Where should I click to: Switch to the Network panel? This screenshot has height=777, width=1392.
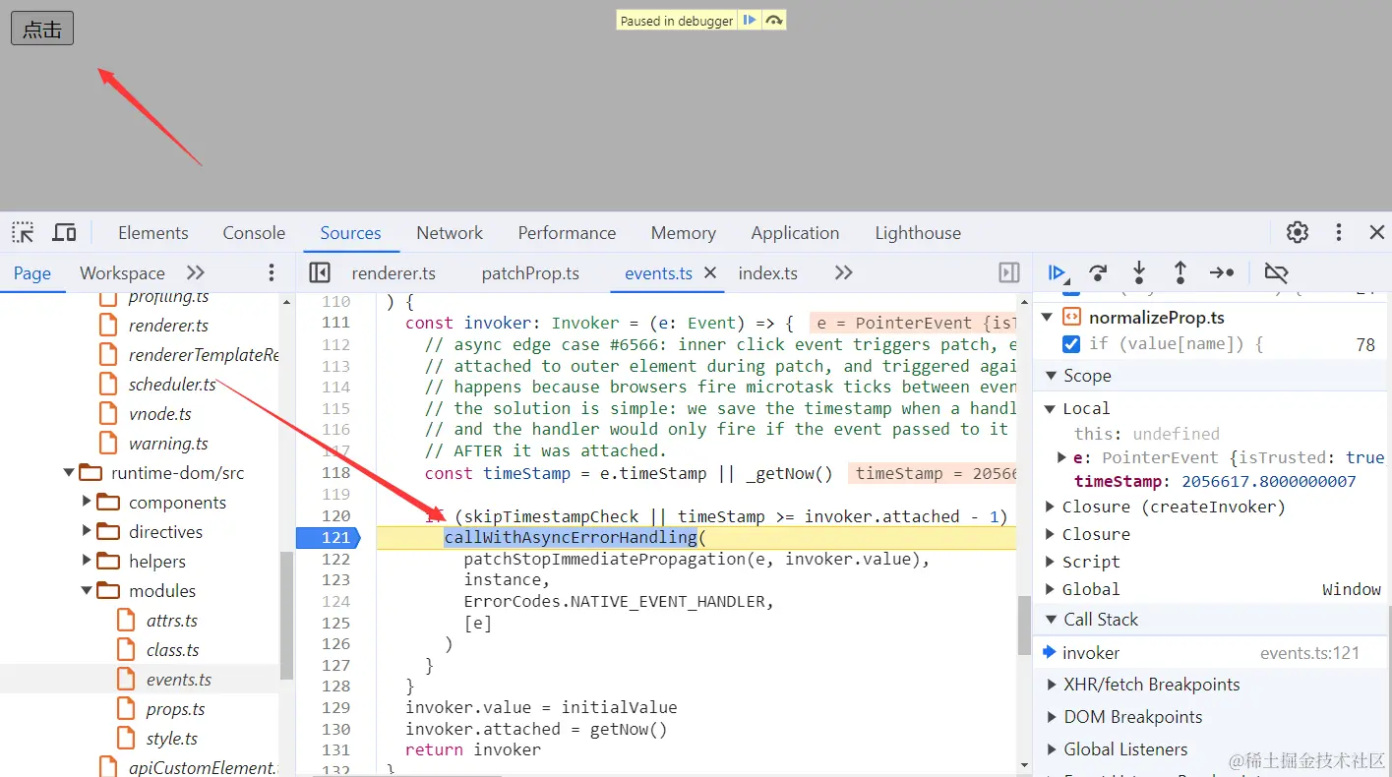pyautogui.click(x=450, y=233)
